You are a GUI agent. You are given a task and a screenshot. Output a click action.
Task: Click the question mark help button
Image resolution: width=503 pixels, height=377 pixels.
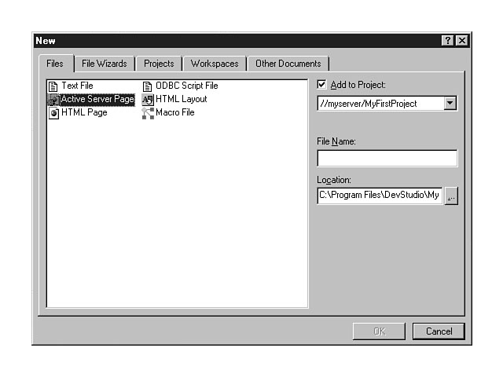[448, 41]
